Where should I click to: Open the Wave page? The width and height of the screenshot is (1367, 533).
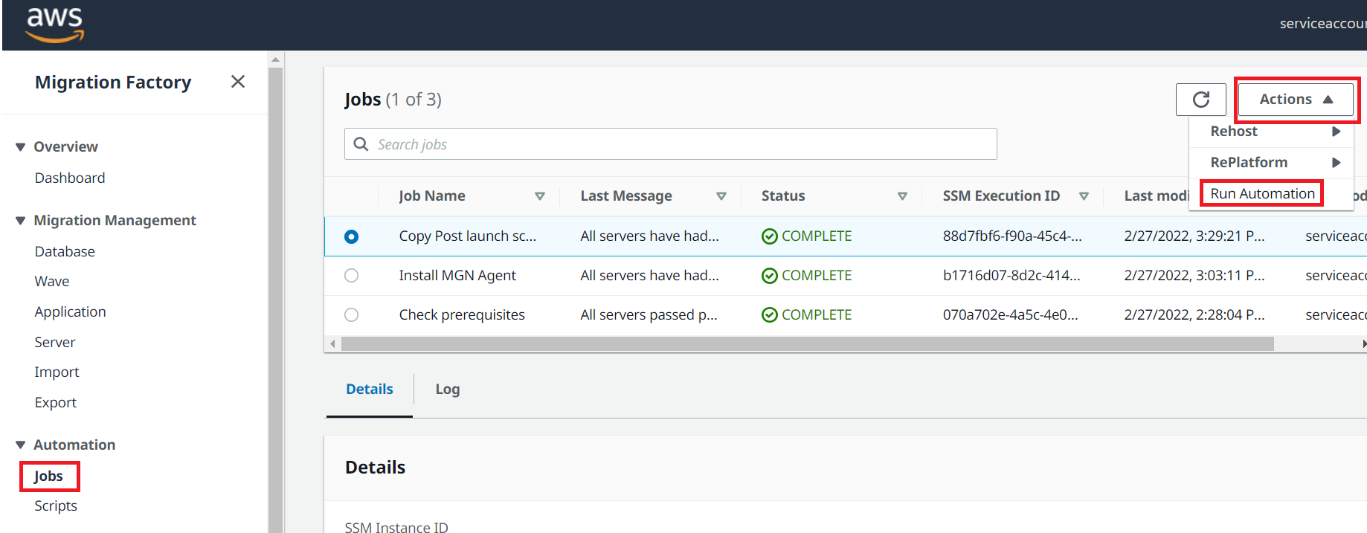coord(52,281)
